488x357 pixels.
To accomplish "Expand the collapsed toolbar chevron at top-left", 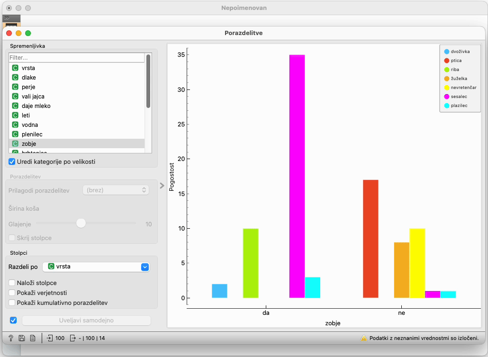I will click(7, 18).
